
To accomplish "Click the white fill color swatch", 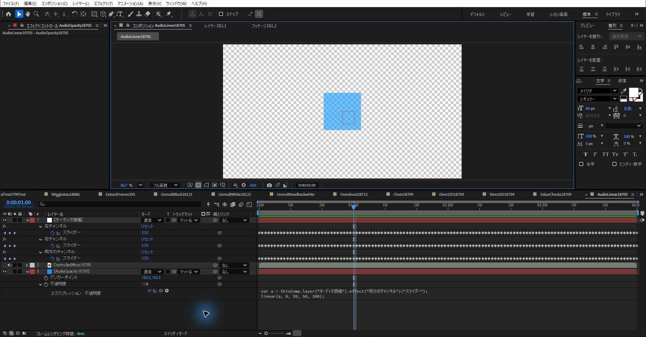I will click(x=633, y=92).
